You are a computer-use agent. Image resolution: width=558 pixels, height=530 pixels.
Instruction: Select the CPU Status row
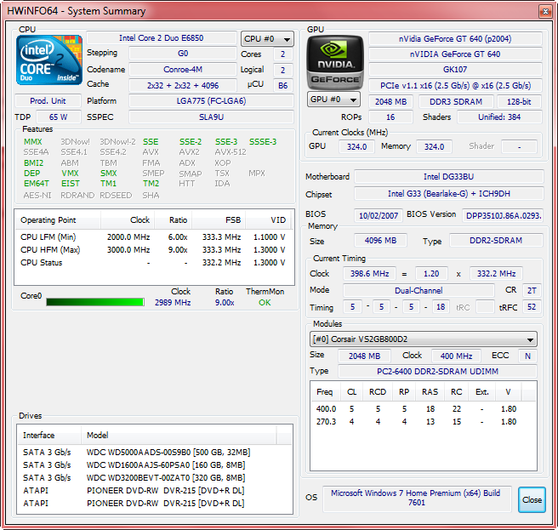(x=153, y=263)
